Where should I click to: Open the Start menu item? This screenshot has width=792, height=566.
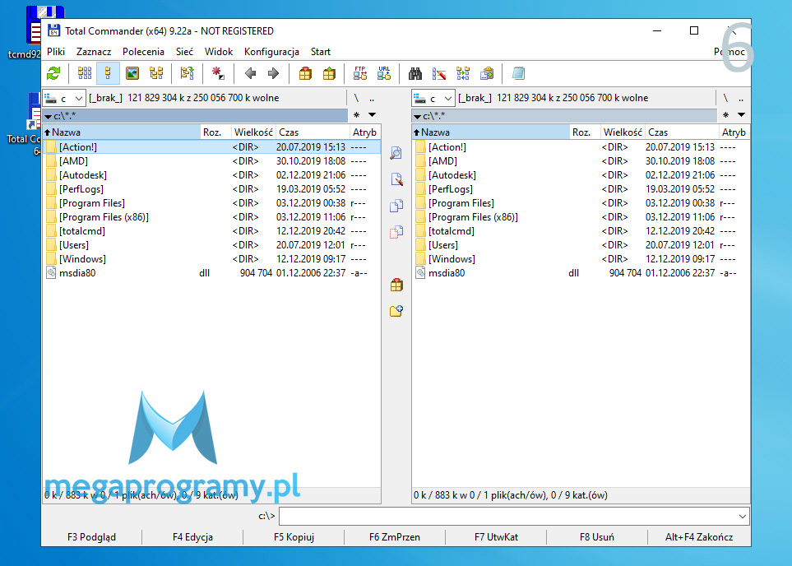click(321, 52)
